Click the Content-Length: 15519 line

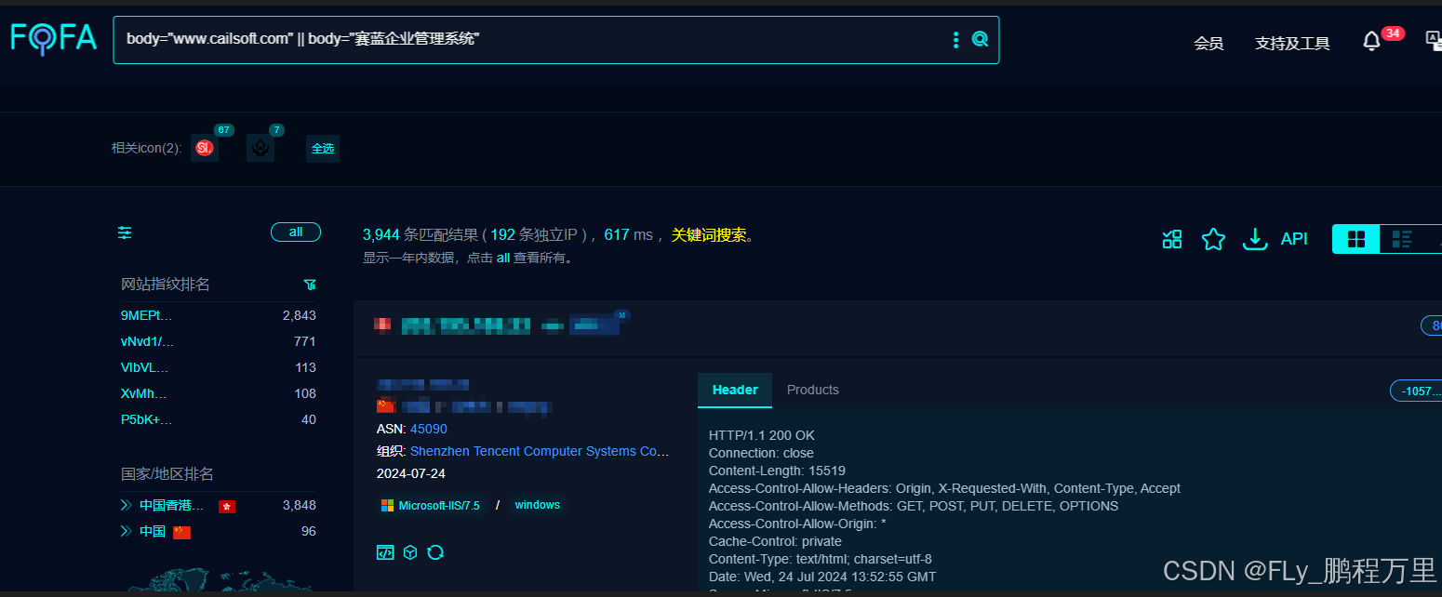pyautogui.click(x=777, y=471)
